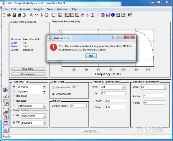Save the session with the floppy disk icon
The height and width of the screenshot is (141, 173).
[14, 15]
